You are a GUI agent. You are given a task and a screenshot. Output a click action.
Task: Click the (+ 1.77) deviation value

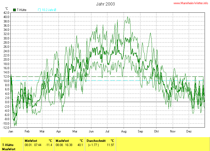(x=93, y=145)
